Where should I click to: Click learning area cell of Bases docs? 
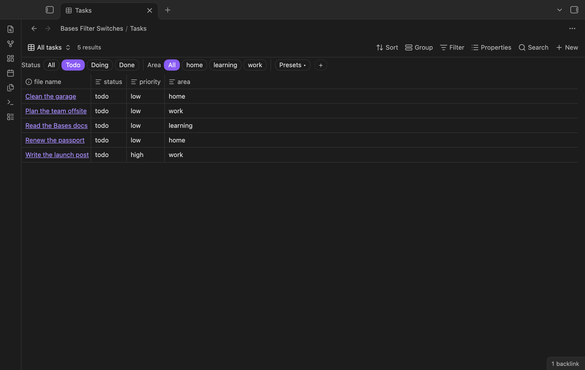(x=371, y=126)
